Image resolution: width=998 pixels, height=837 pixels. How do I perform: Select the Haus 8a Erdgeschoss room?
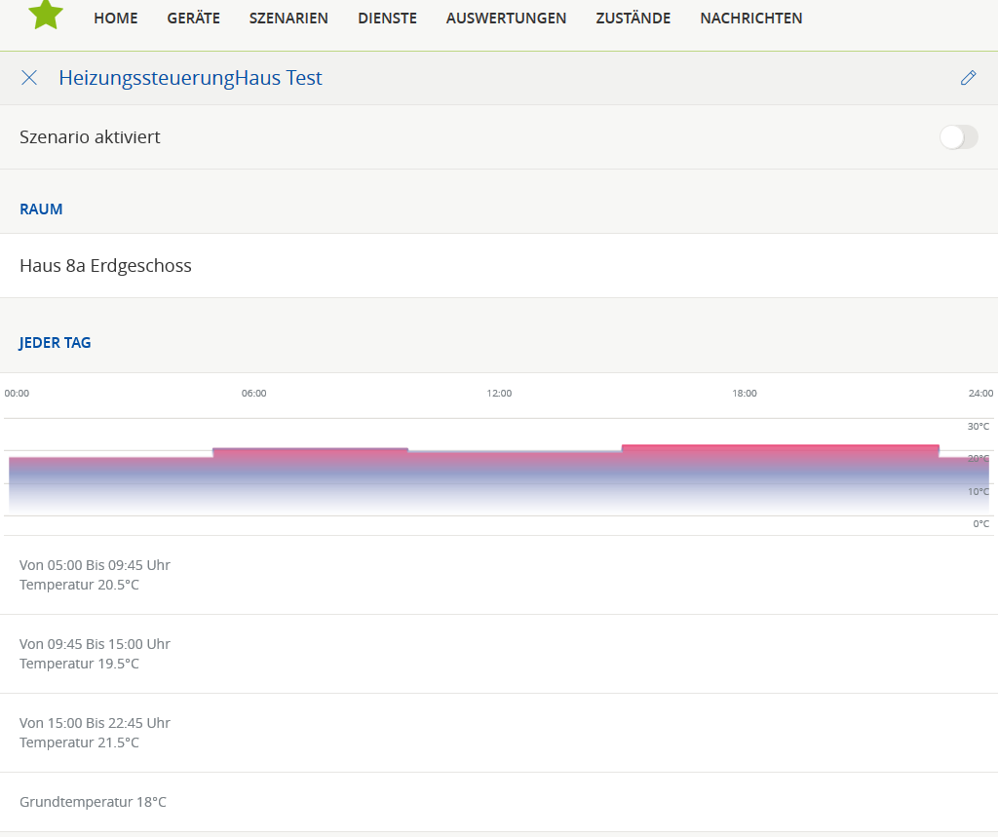(x=105, y=265)
